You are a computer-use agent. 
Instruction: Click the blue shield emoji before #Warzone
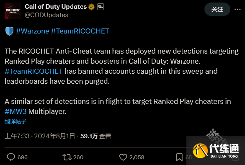pyautogui.click(x=9, y=31)
